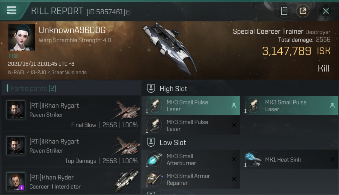
Task: Open the hamburger menu icon
Action: pos(11,10)
